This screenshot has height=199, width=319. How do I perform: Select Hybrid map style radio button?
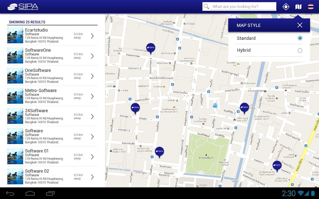tap(300, 50)
